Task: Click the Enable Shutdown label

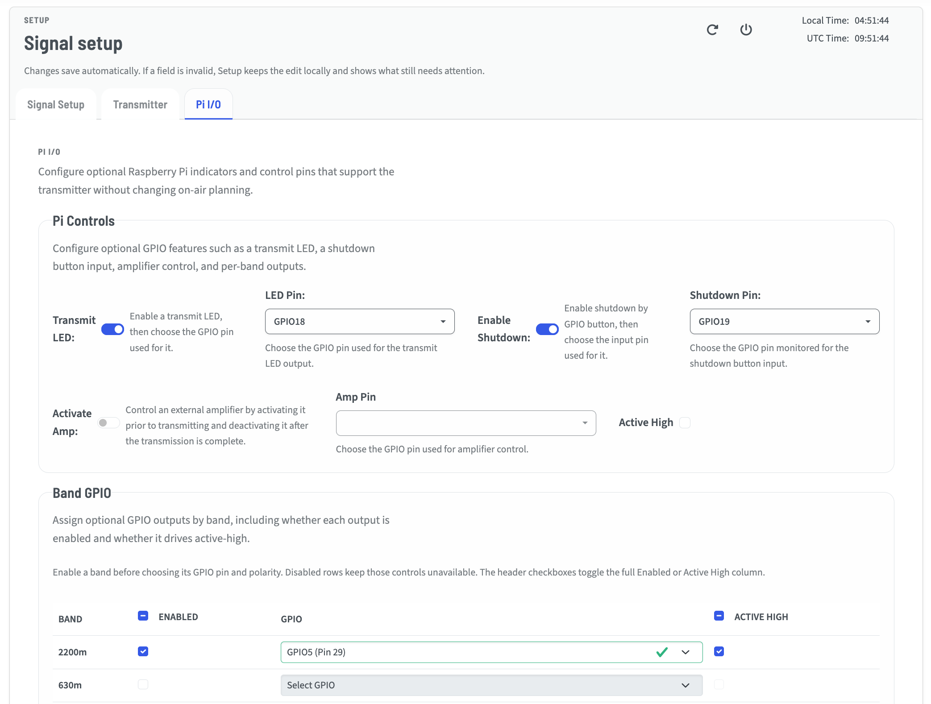Action: coord(504,329)
